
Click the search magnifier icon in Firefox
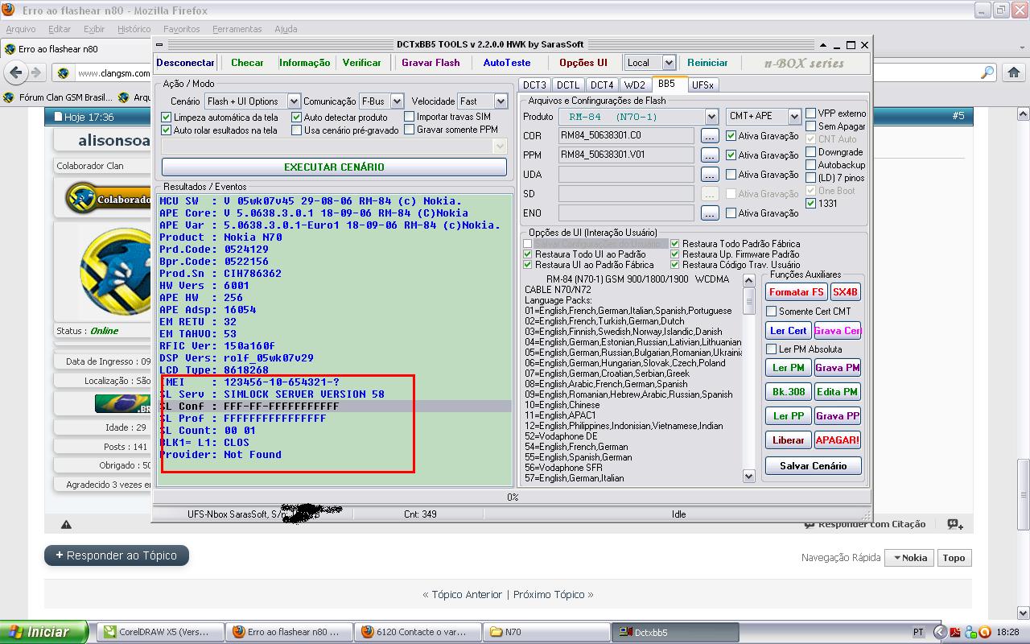click(987, 72)
